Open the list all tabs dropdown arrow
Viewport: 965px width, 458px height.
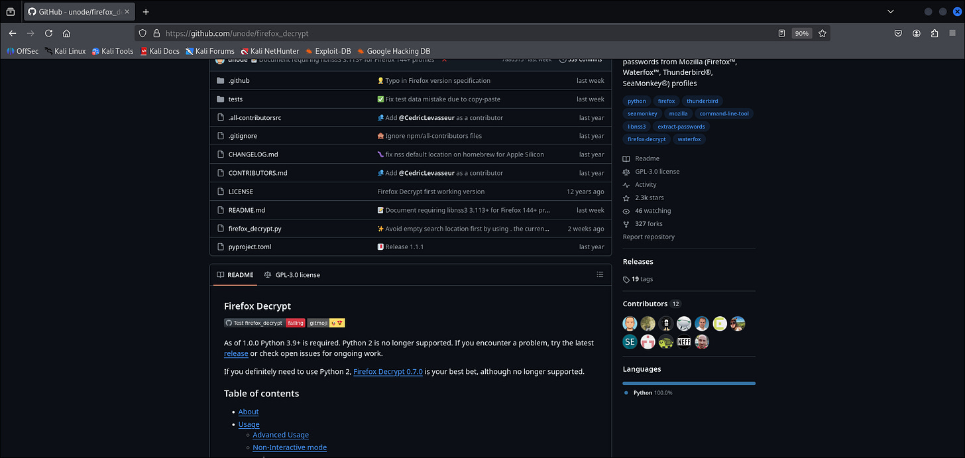(x=890, y=12)
